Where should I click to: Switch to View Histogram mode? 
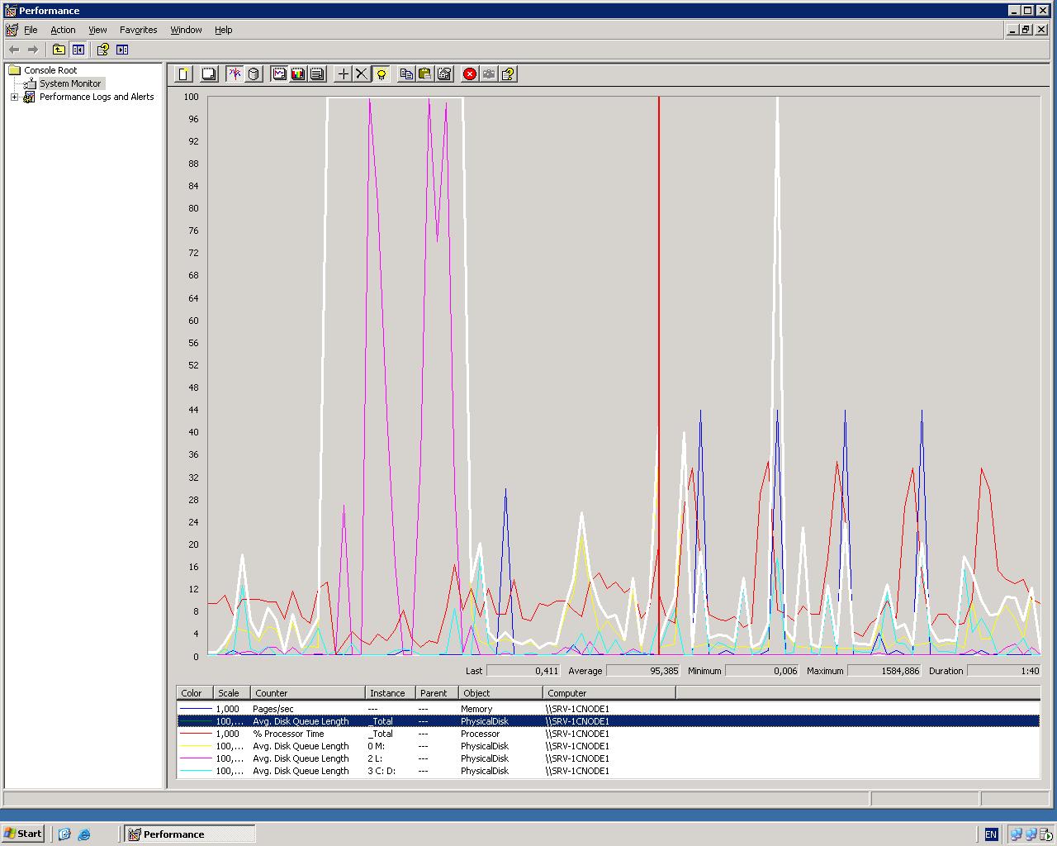pyautogui.click(x=298, y=74)
